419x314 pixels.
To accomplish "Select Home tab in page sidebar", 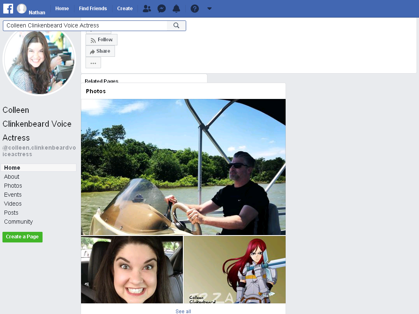I will pos(38,168).
